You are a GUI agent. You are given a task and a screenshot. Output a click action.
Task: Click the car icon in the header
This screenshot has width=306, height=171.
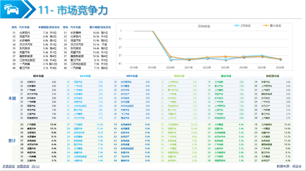(x=11, y=9)
